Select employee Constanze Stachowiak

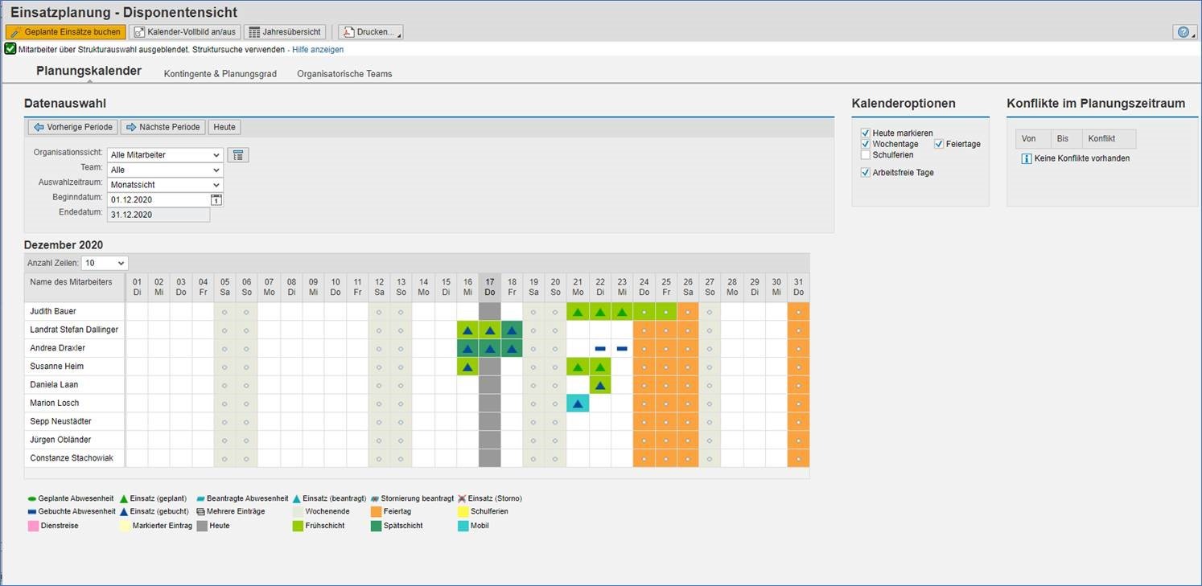[x=75, y=459]
